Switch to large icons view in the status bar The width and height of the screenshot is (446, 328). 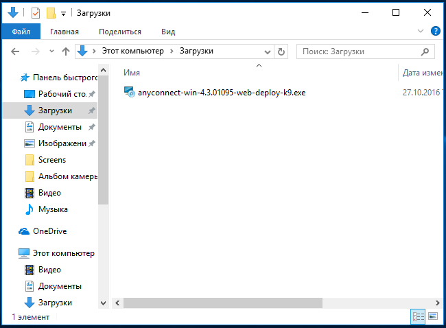pos(433,316)
